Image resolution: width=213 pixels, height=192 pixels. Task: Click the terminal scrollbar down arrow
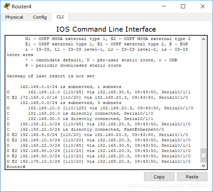tap(203, 166)
